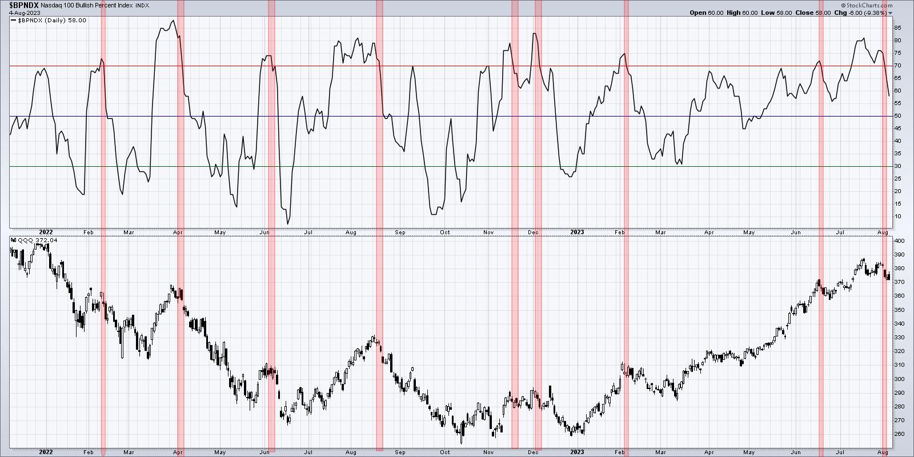Click the red highlight band in mid-November 2022
This screenshot has height=457, width=914.
515,226
